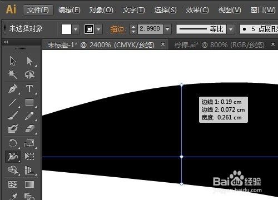Close the 柠檬.ai* document tab
This screenshot has width=278, height=200.
pos(273,44)
